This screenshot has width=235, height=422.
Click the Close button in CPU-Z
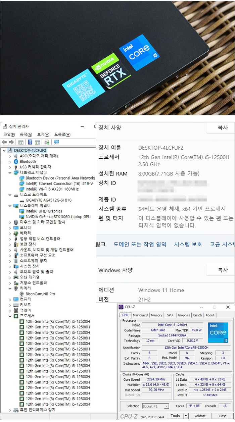click(x=223, y=416)
